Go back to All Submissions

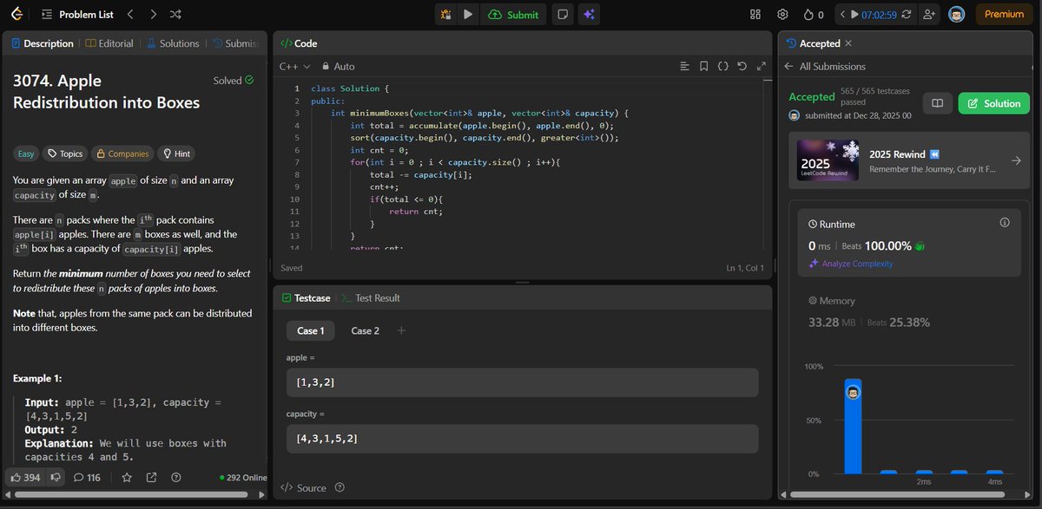pyautogui.click(x=824, y=66)
